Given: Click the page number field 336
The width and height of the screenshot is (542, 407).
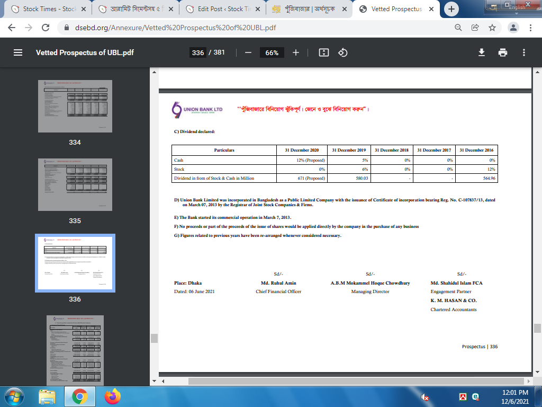Looking at the screenshot, I should pos(198,52).
